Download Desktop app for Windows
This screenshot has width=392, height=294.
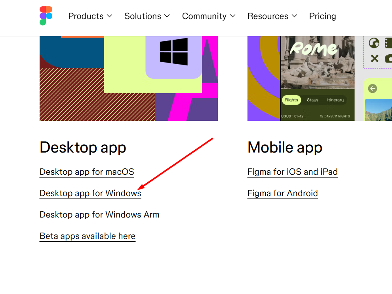point(90,193)
